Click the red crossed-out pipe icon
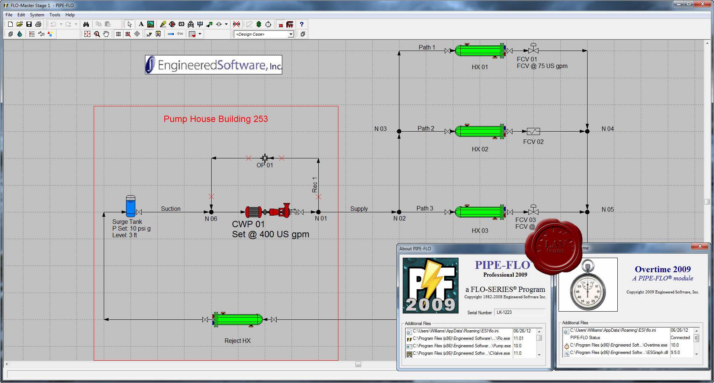The height and width of the screenshot is (383, 714). pos(237,24)
